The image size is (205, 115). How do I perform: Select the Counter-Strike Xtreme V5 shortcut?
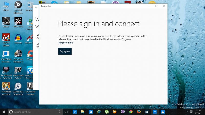tap(18, 89)
